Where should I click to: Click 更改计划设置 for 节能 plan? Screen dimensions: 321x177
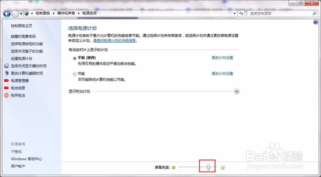click(222, 73)
